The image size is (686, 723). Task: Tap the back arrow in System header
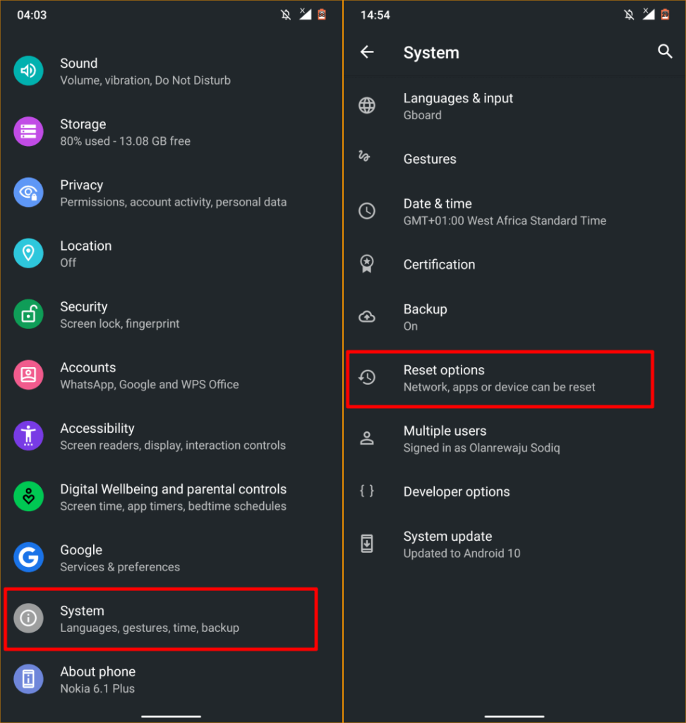pos(367,52)
